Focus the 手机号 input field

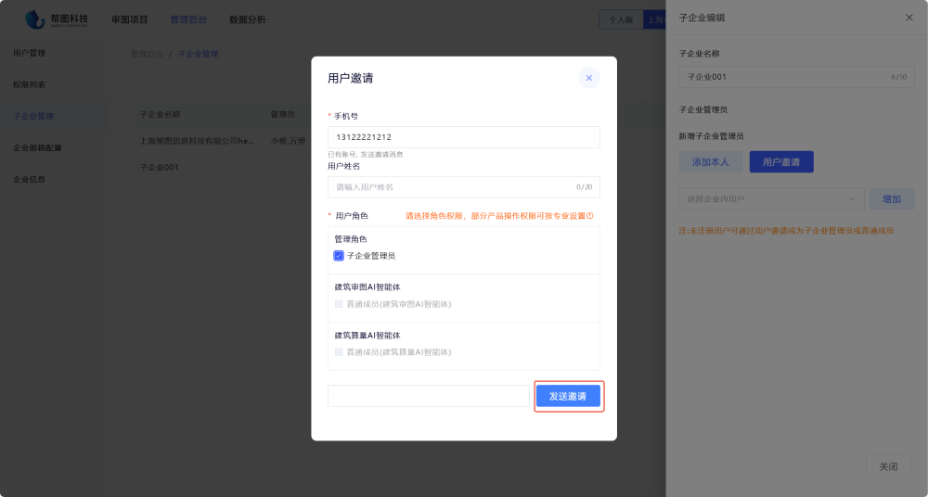point(463,137)
